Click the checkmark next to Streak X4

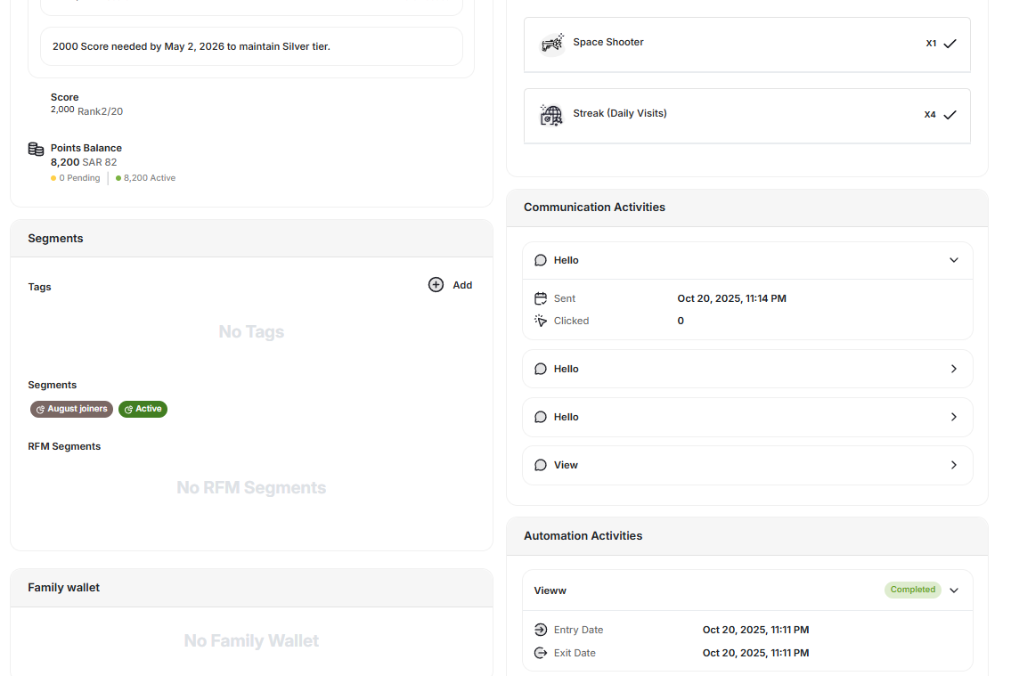click(950, 114)
